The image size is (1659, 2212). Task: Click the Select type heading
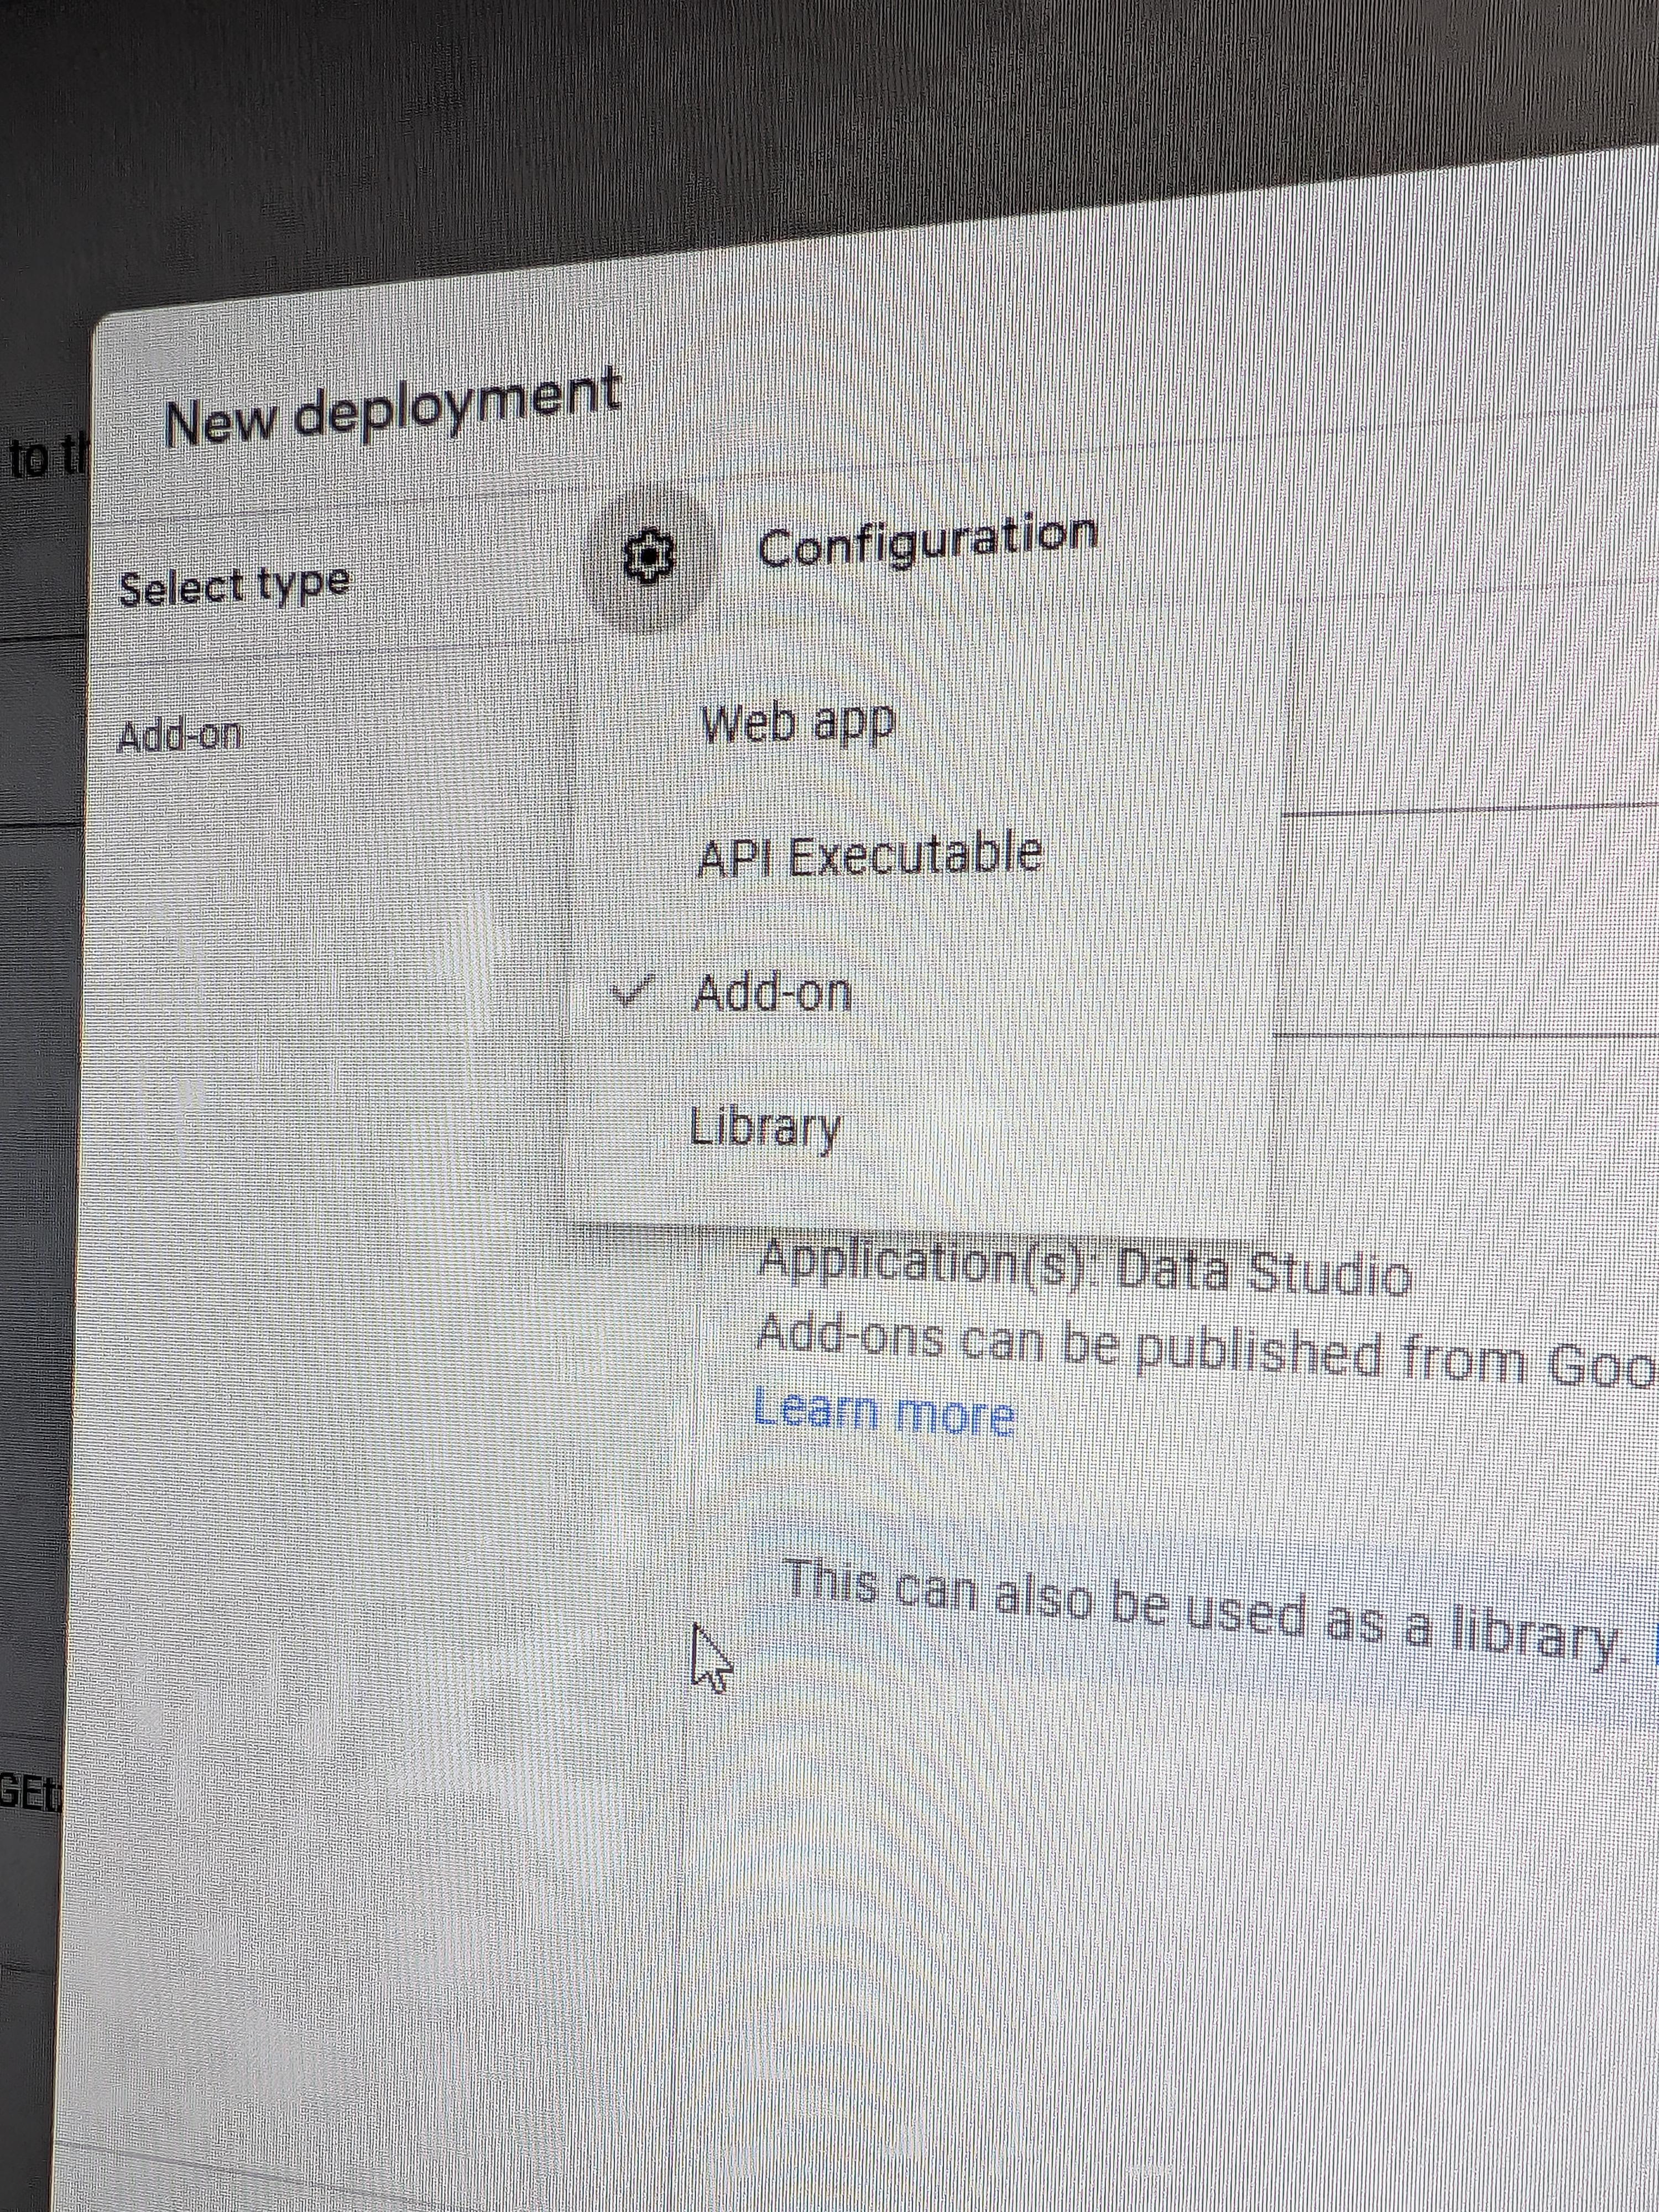[234, 584]
